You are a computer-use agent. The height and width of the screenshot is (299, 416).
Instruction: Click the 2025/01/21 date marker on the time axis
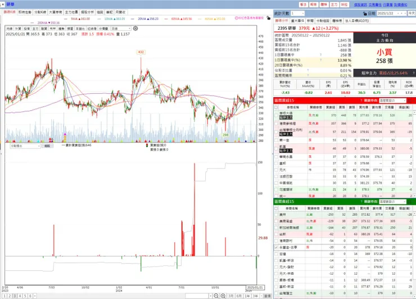(x=255, y=288)
